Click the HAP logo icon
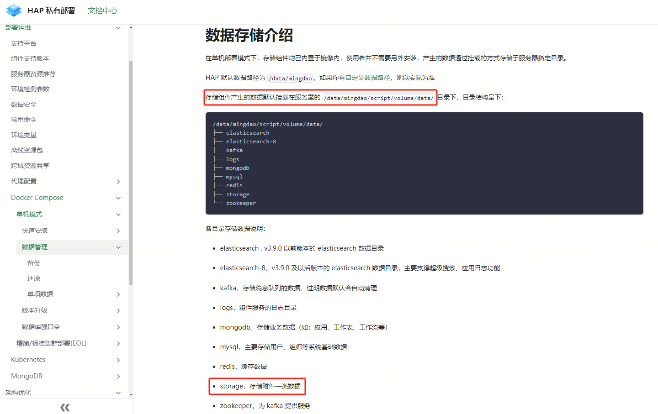 (x=14, y=10)
